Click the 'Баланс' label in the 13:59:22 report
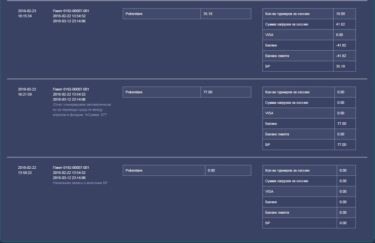The height and width of the screenshot is (243, 375). [271, 202]
